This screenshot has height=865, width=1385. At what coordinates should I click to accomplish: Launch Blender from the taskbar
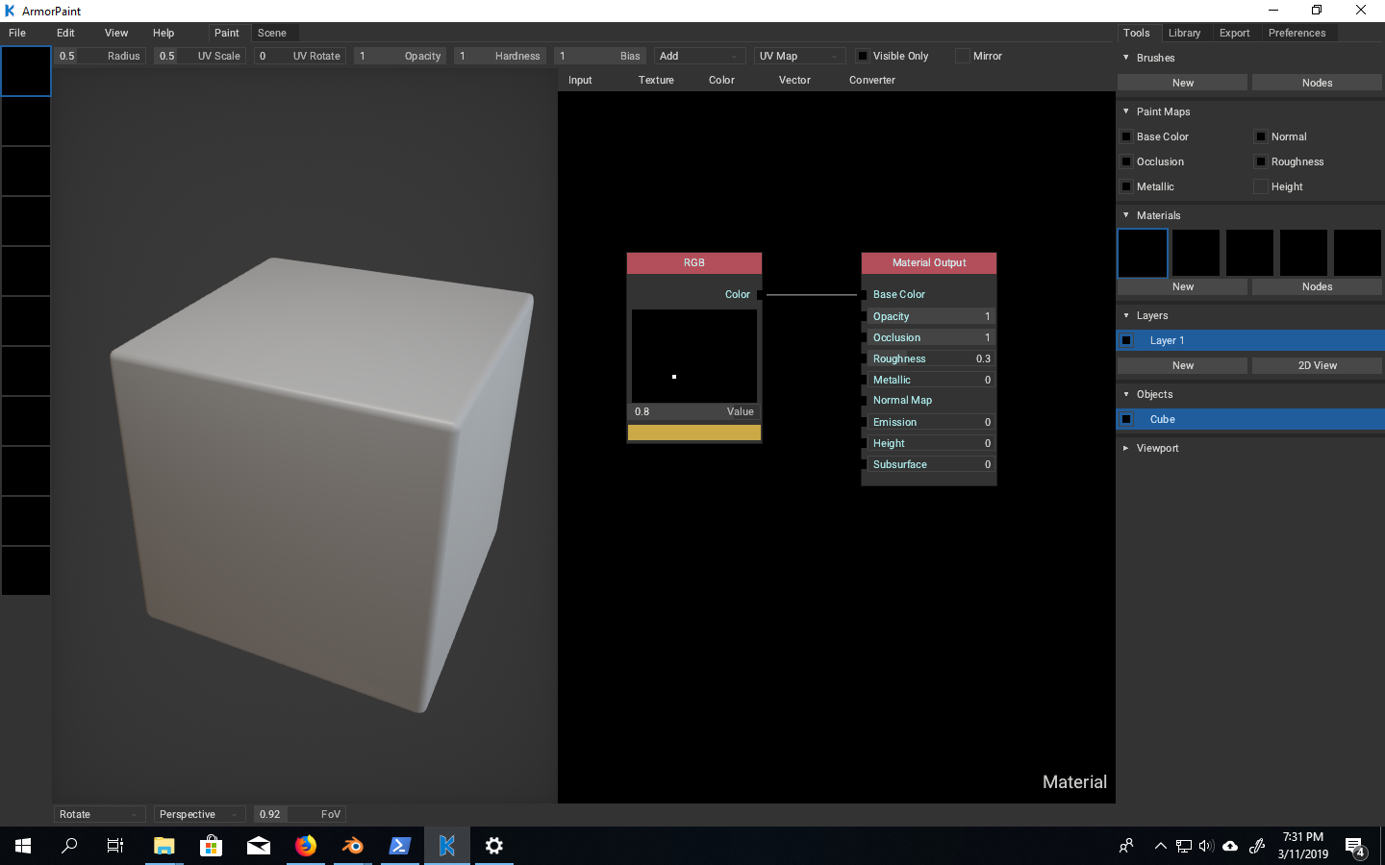coord(352,846)
